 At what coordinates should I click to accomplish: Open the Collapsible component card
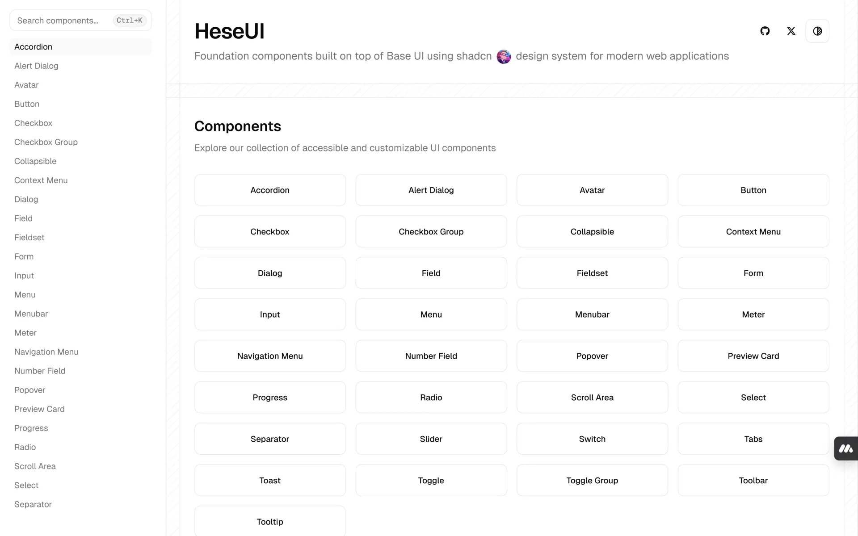tap(592, 232)
